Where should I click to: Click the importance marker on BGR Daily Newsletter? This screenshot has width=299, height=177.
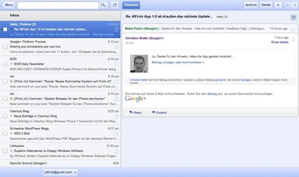pos(11,64)
